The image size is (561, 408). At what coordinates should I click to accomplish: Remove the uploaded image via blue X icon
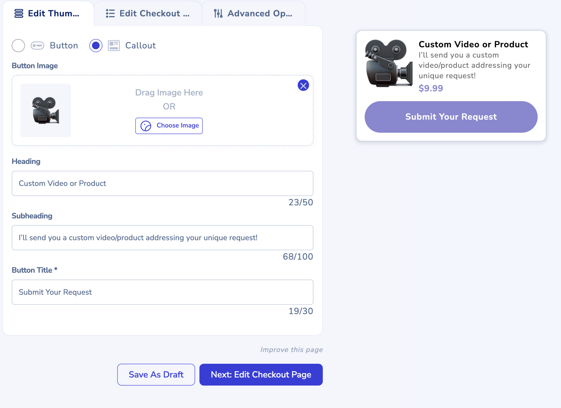(x=303, y=85)
